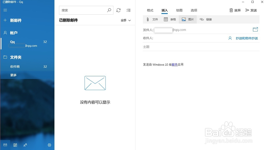Compose a new mail with 新邮件
The width and height of the screenshot is (267, 150).
point(13,21)
